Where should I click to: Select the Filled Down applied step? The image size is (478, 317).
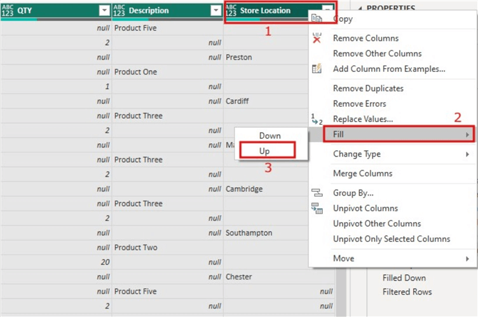(404, 278)
